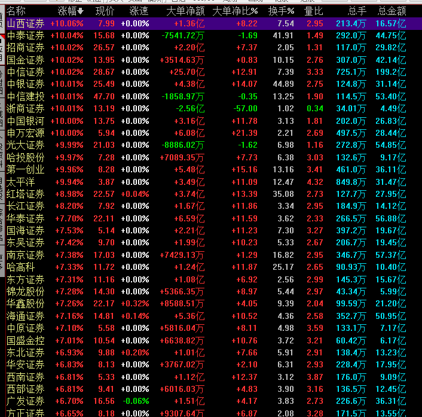Image resolution: width=422 pixels, height=417 pixels.
Task: Select 浙商证券 stock name
Action: (x=26, y=108)
